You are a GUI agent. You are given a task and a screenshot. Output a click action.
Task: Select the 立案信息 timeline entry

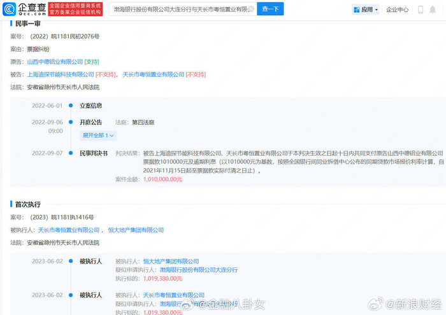(90, 106)
